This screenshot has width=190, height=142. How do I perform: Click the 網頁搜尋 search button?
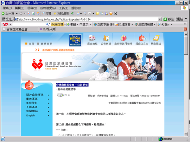tap(57, 24)
